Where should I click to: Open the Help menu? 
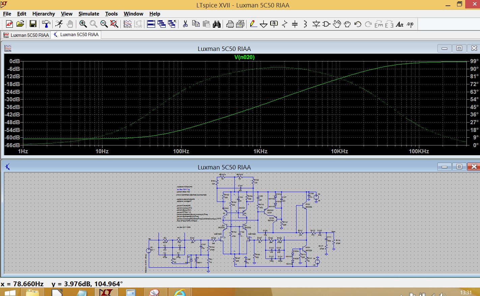155,14
